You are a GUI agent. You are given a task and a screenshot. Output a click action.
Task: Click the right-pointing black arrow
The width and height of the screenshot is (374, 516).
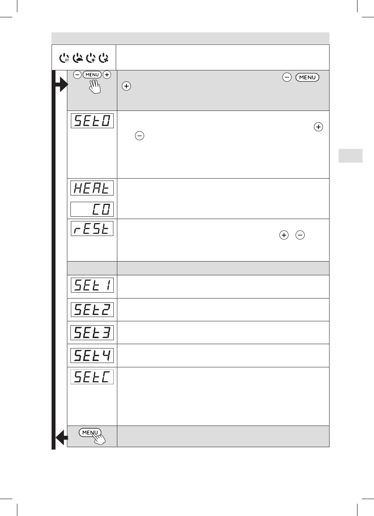pyautogui.click(x=61, y=85)
